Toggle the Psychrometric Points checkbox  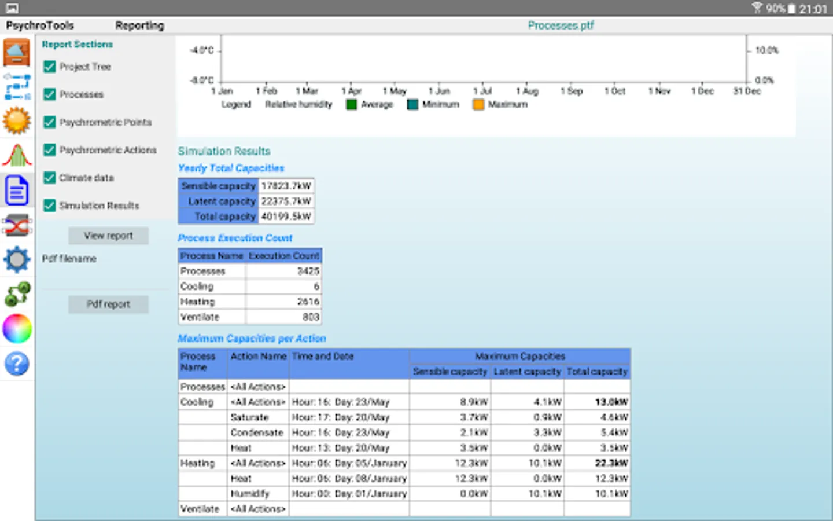[50, 122]
